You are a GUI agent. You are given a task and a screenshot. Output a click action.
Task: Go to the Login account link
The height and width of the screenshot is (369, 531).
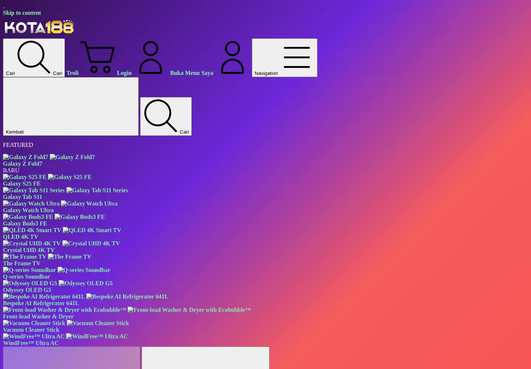[140, 58]
